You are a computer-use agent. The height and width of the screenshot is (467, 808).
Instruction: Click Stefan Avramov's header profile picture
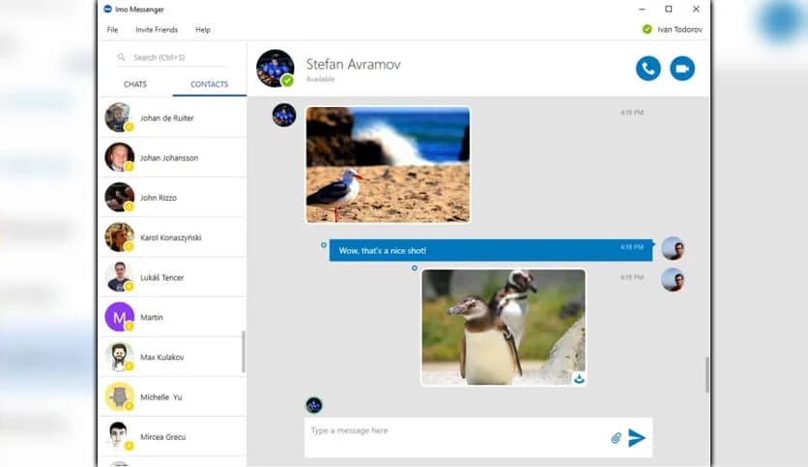point(274,69)
